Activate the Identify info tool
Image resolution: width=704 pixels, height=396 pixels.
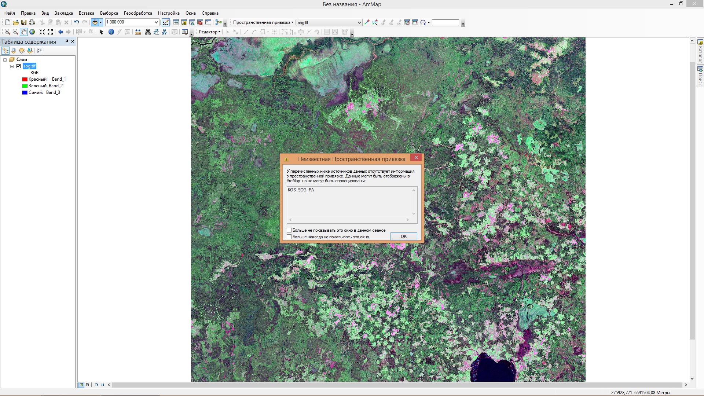(x=111, y=32)
